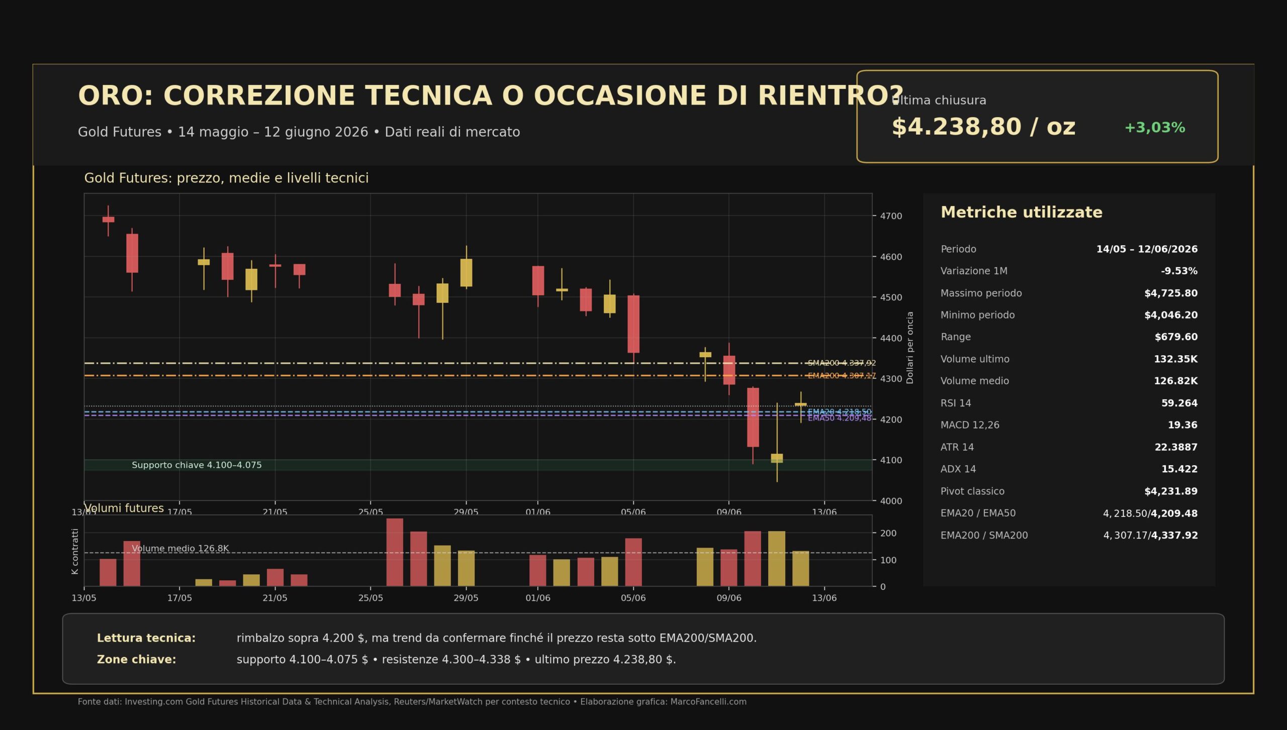The image size is (1287, 730).
Task: Click the main headline ORO: CORREZIONE TECNICA
Action: click(x=491, y=95)
